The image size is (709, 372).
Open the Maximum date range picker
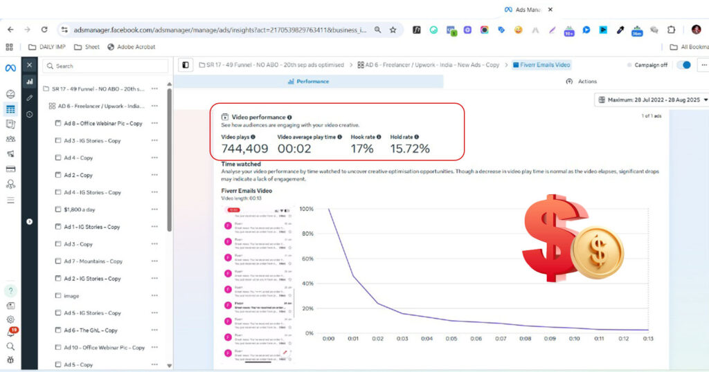pyautogui.click(x=652, y=100)
